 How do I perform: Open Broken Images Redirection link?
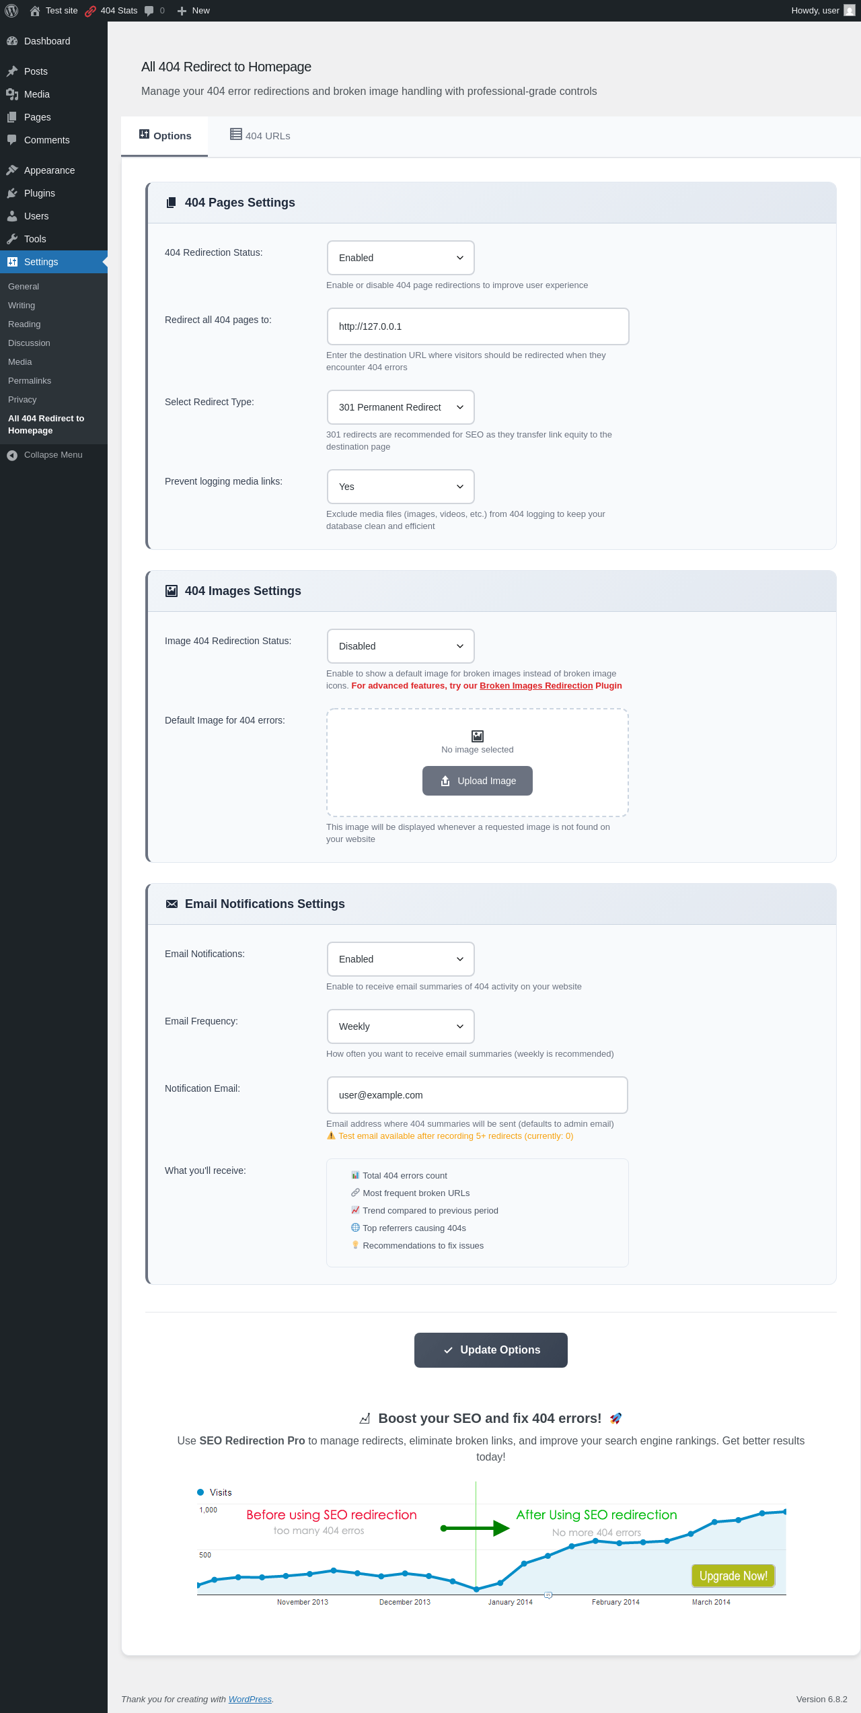(x=536, y=686)
